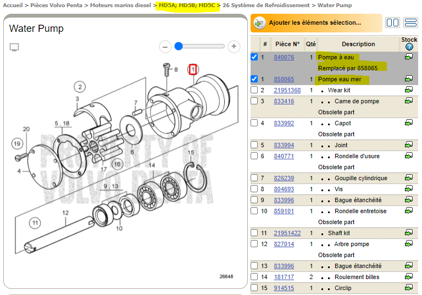Click the zoom in plus icon
The height and width of the screenshot is (295, 422).
click(234, 46)
